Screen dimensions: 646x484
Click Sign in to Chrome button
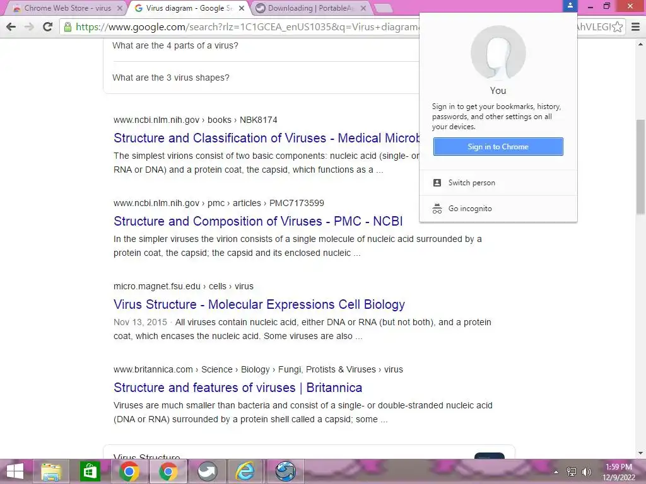(x=498, y=146)
